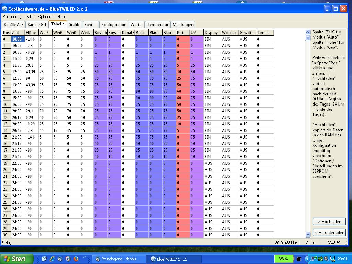Click the BlueTWILED title bar app icon
The height and width of the screenshot is (264, 352).
[4, 9]
